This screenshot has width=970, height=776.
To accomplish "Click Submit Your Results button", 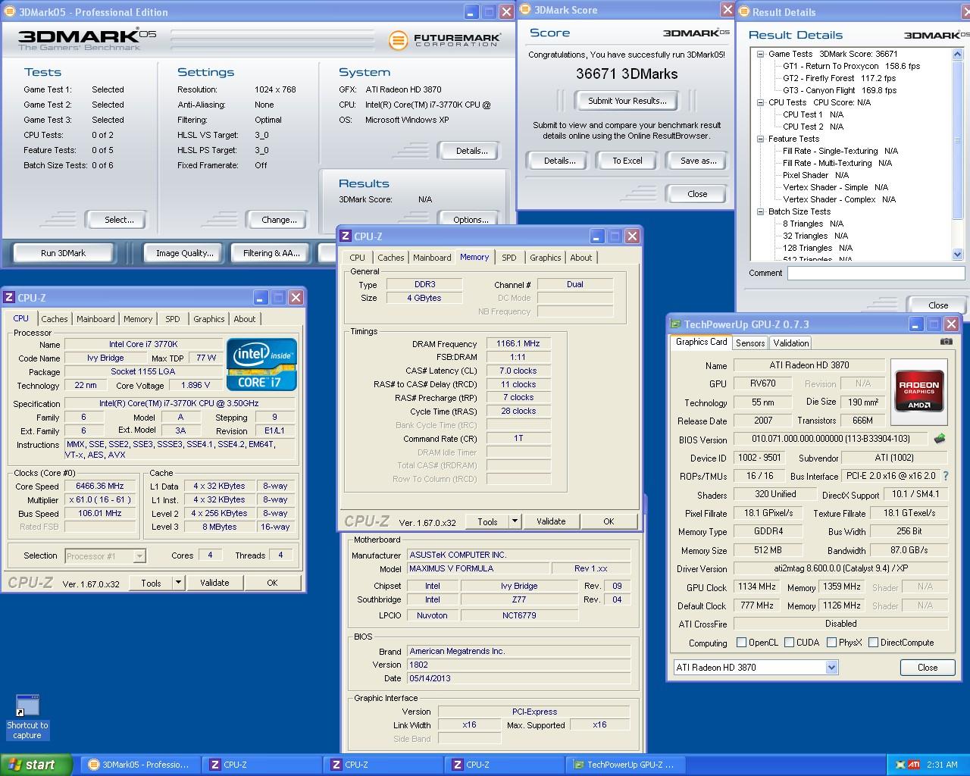I will point(627,101).
